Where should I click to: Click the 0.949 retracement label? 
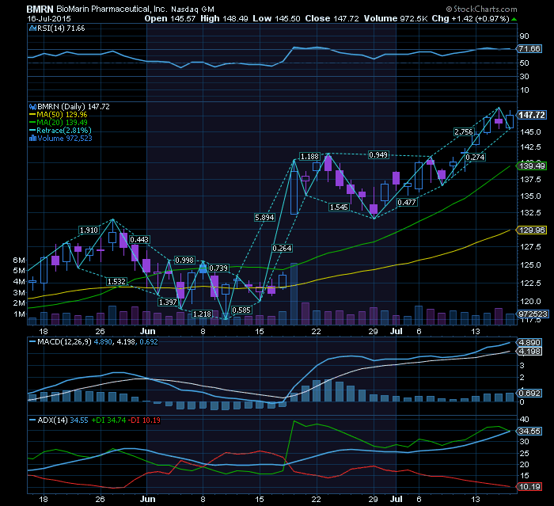coord(378,155)
